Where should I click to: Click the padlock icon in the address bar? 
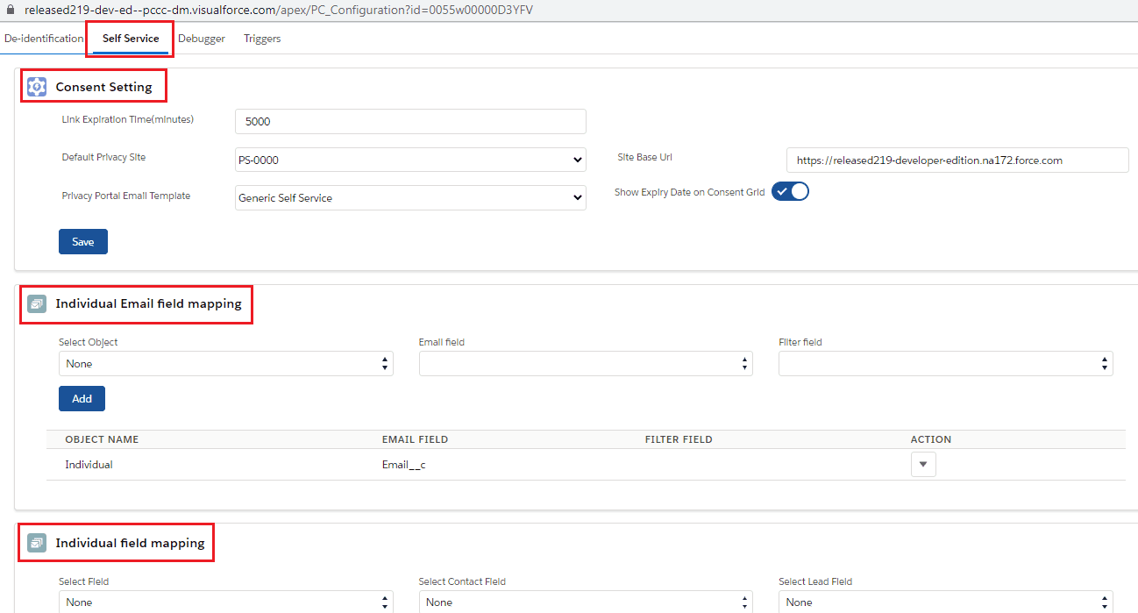tap(9, 10)
